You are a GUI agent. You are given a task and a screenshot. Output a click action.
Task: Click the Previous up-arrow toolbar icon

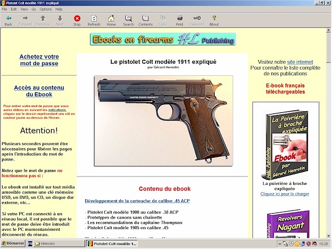43,18
